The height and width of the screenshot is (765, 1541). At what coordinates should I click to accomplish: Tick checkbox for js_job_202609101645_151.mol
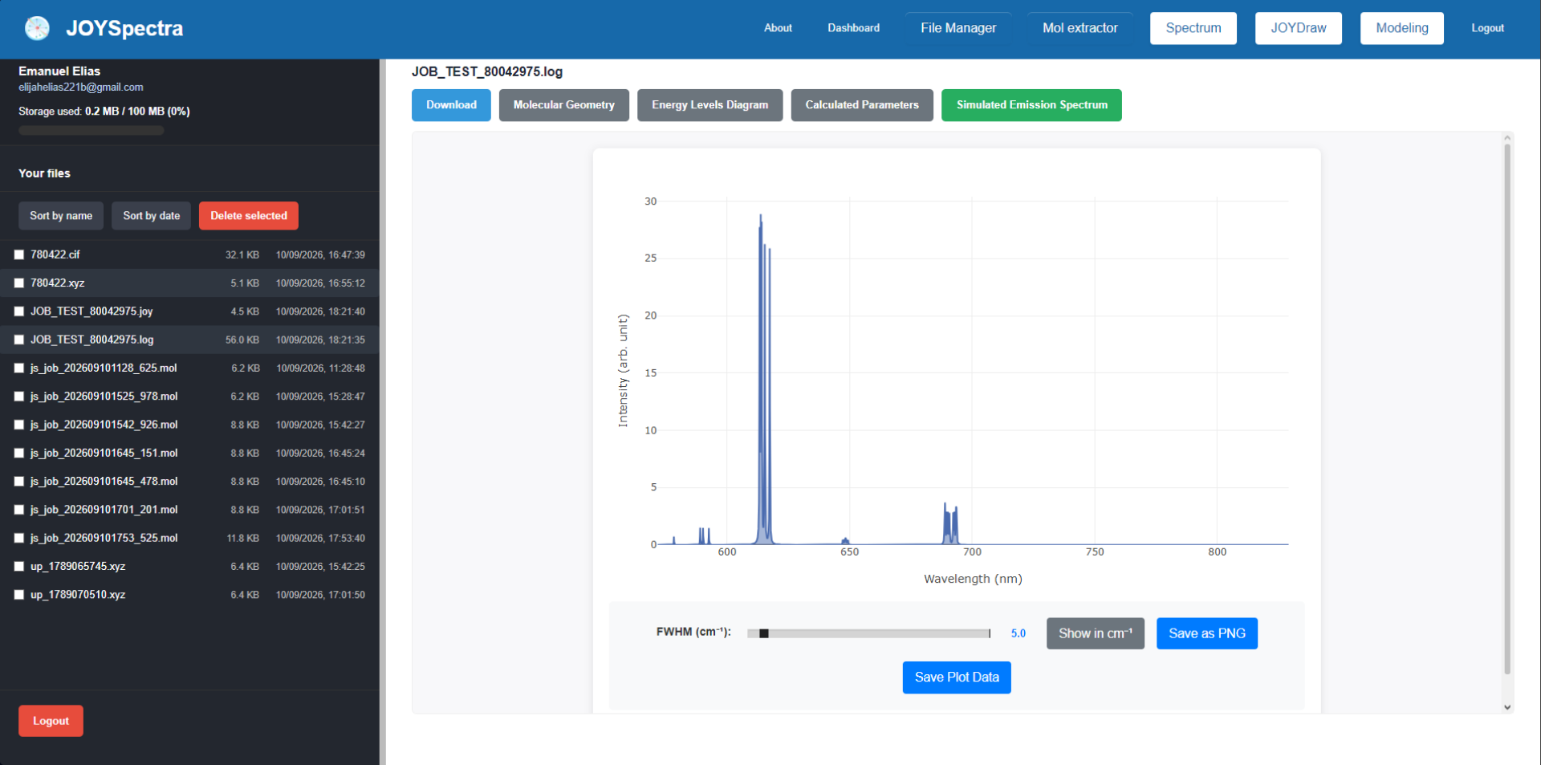pos(19,454)
